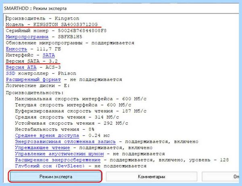242x186 pixels.
Task: Select Нестабильность чтения - 8% line
Action: [x=54, y=129]
